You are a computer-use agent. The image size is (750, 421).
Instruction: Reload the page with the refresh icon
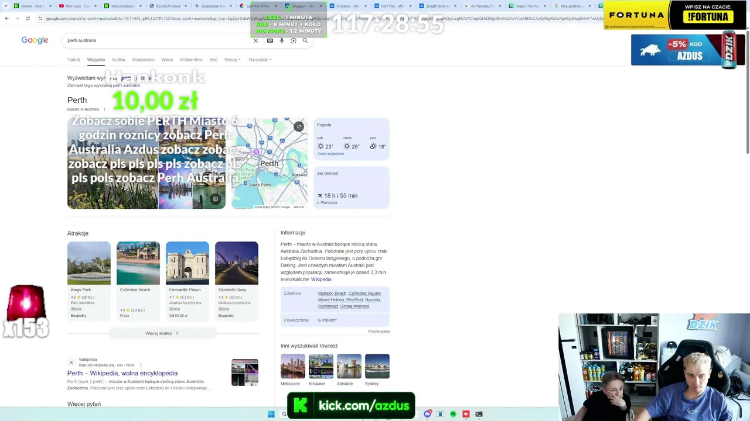28,18
